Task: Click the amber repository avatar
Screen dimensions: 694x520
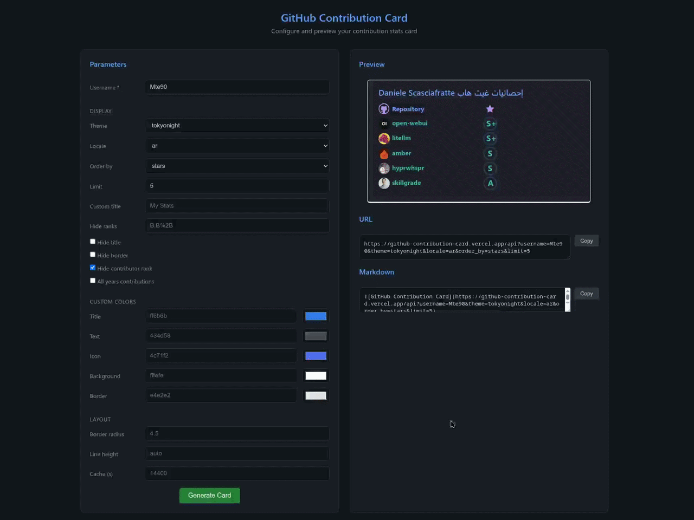Action: coord(384,153)
